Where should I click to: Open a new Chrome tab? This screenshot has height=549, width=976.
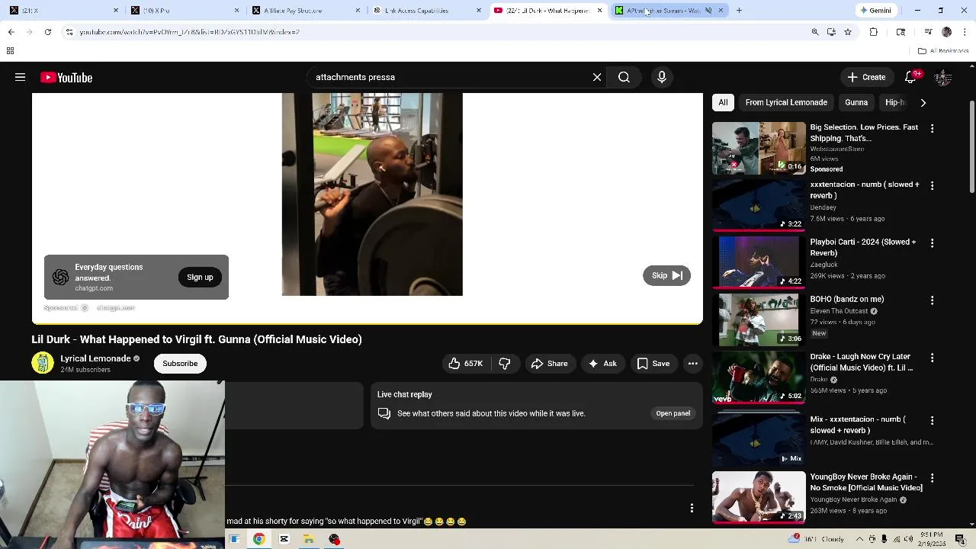[x=739, y=11]
